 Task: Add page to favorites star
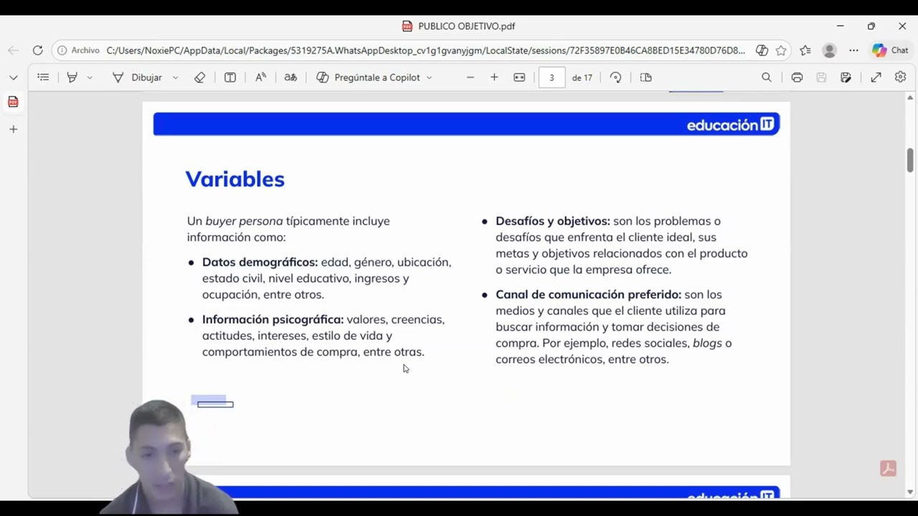[781, 50]
